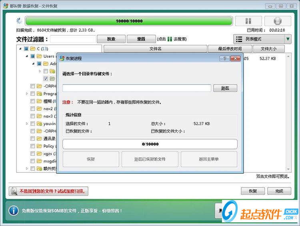Click the blue info icon in bottom banner
The width and height of the screenshot is (300, 226).
coord(13,211)
